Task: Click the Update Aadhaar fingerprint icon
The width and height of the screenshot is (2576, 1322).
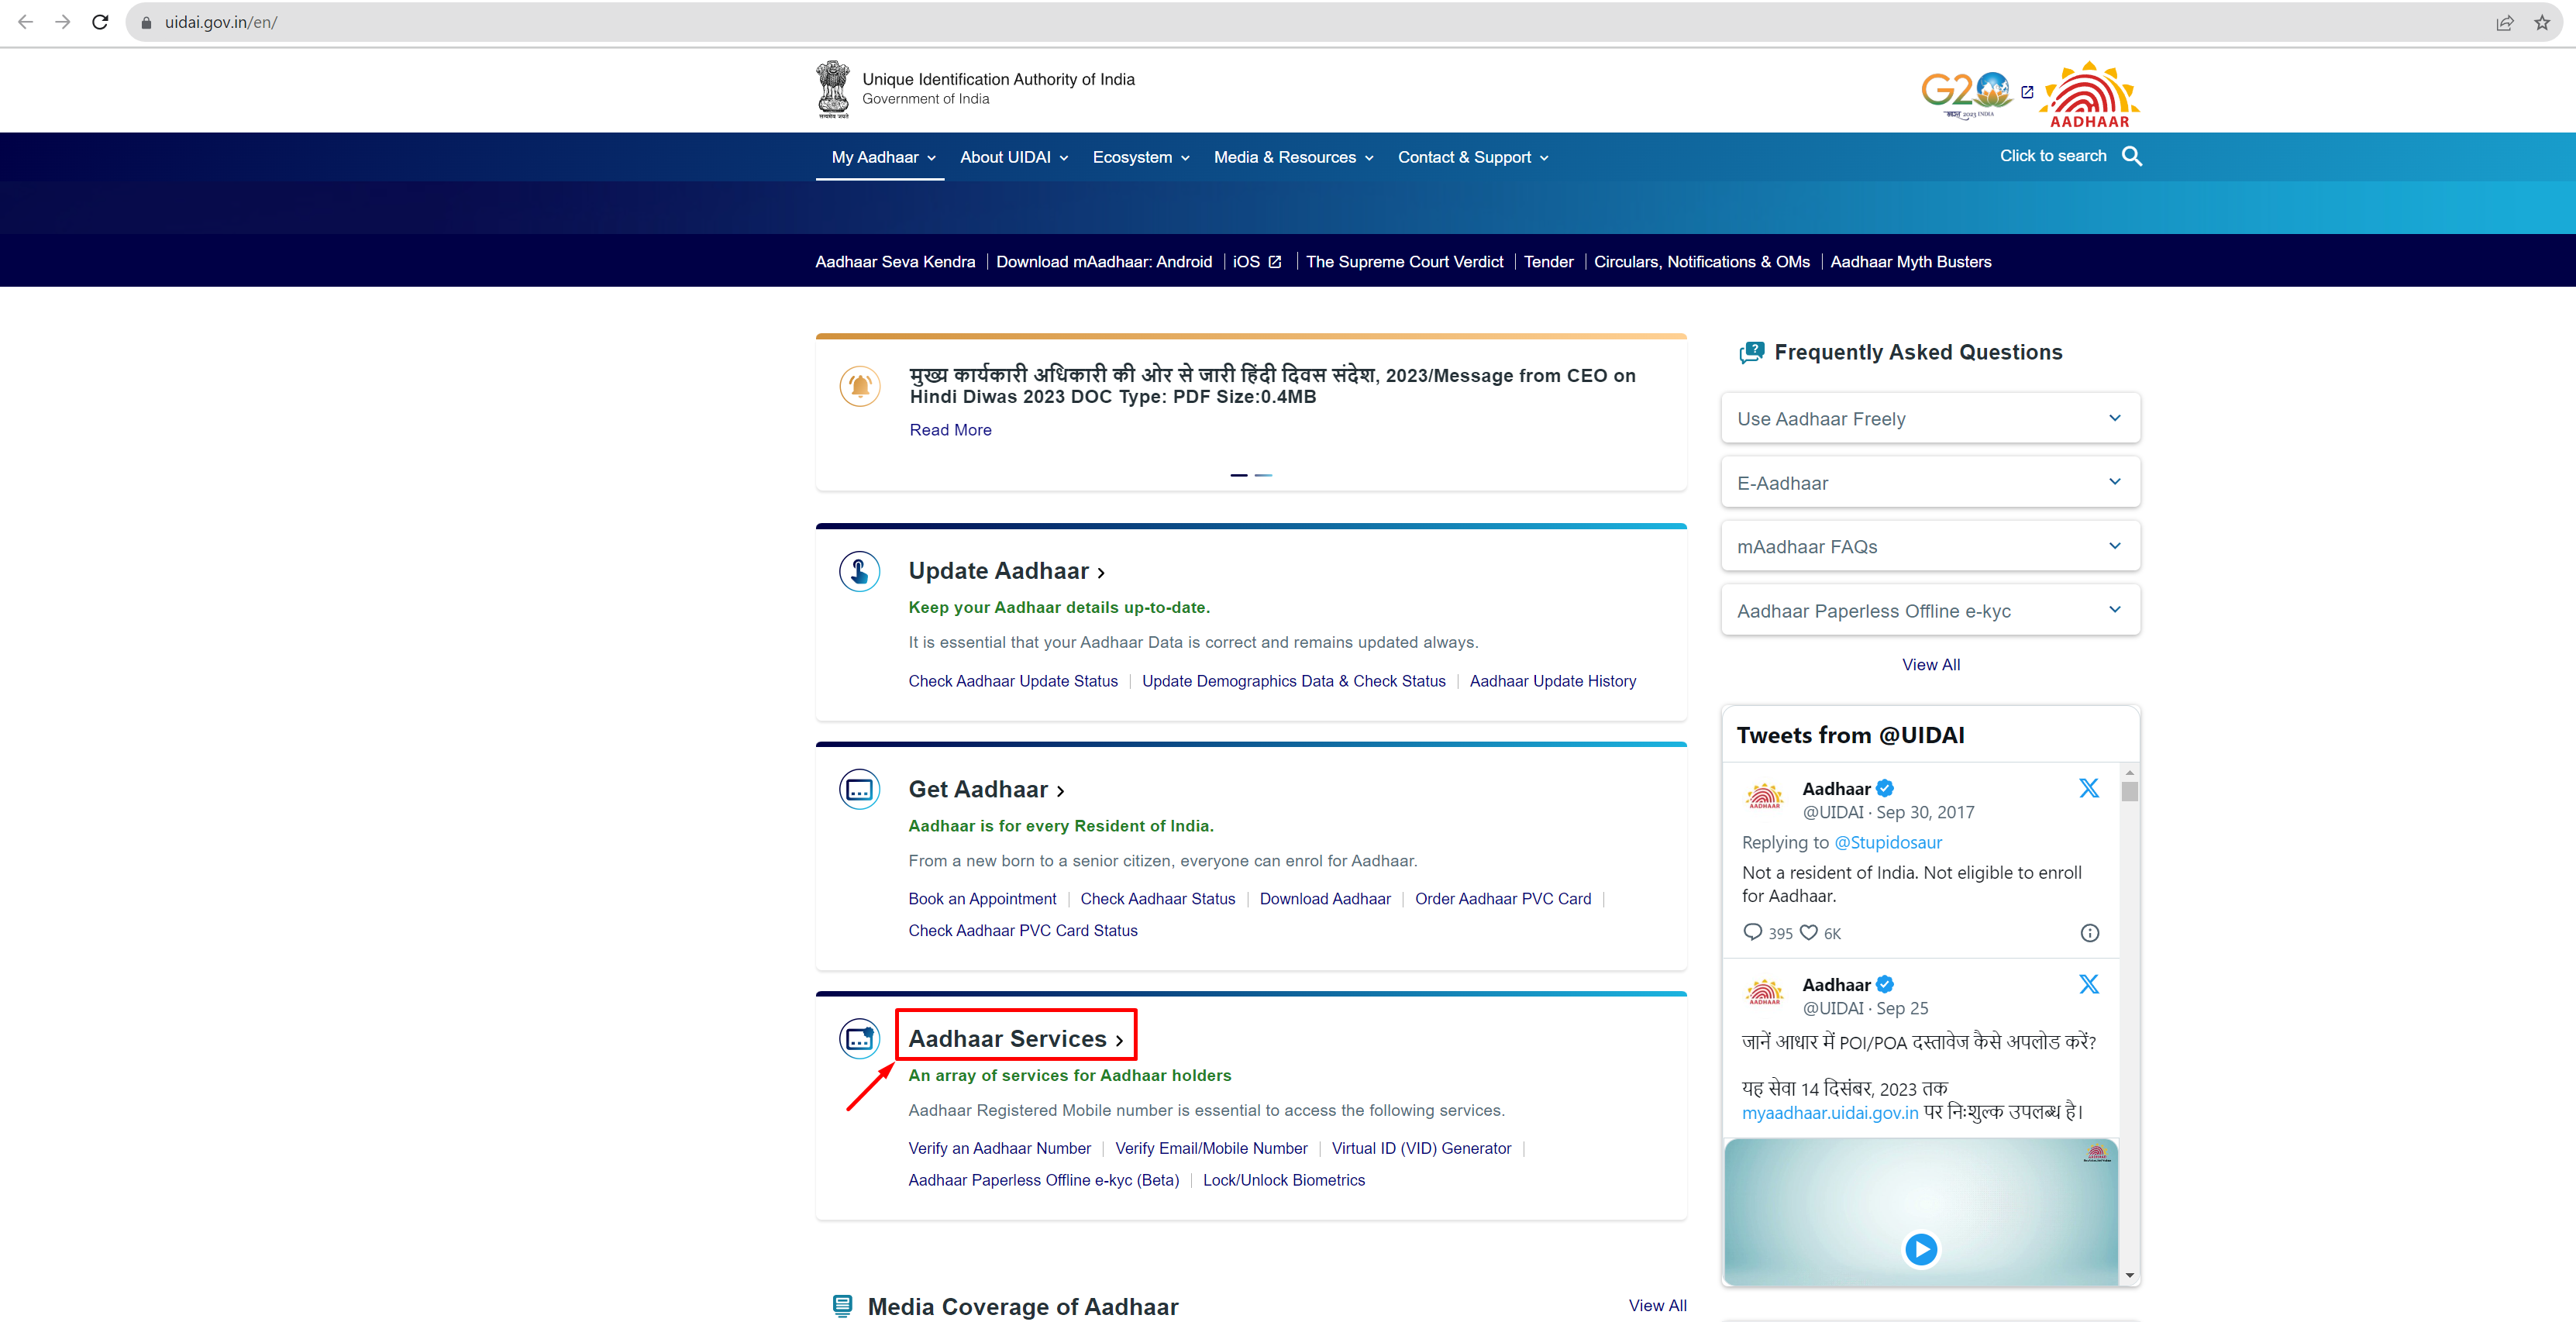Action: 860,571
